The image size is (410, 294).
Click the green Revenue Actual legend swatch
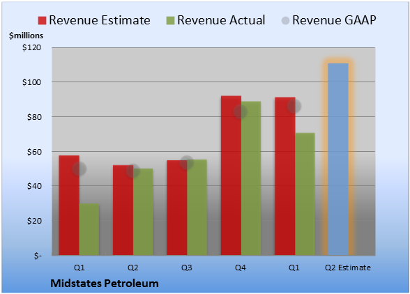(x=170, y=21)
